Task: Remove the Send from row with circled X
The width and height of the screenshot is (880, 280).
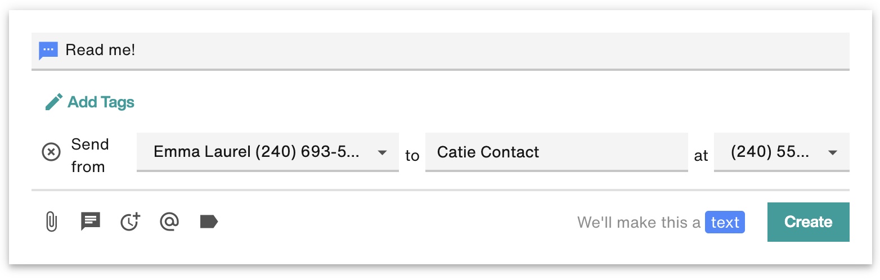Action: pyautogui.click(x=51, y=152)
